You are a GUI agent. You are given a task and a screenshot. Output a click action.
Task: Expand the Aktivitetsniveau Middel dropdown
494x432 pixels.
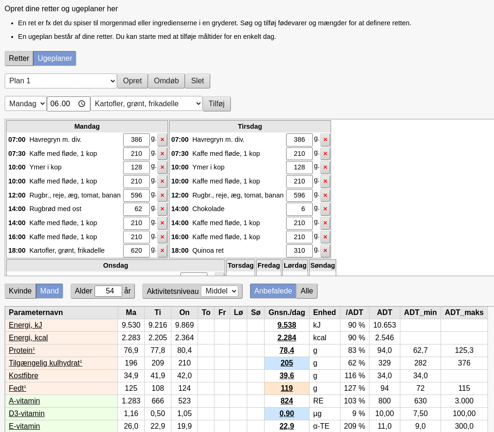(219, 291)
